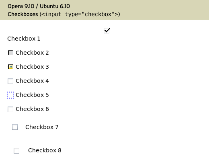Viewport: 209px width, 164px height.
Task: Toggle the Checkbox 2 checkbox
Action: click(10, 53)
